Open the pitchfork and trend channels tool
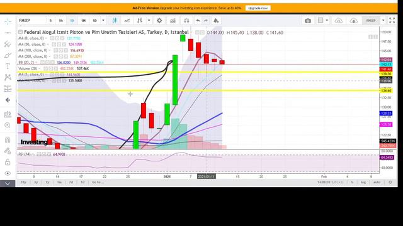Viewport: 403px width, 226px height. point(8,44)
